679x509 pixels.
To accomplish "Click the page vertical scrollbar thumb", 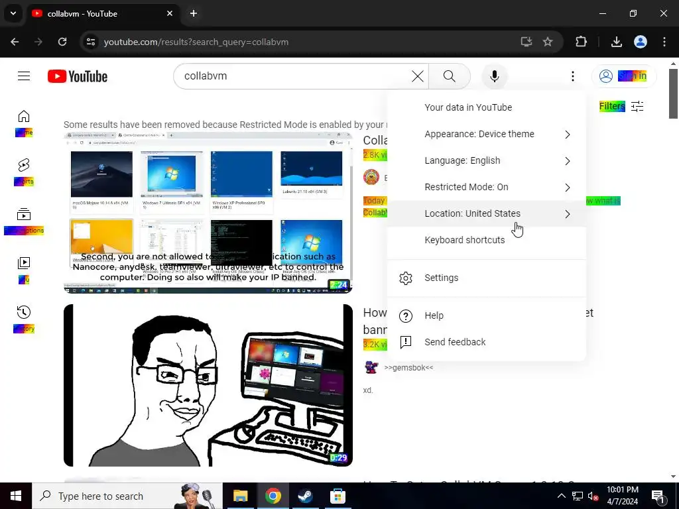I will 673,93.
